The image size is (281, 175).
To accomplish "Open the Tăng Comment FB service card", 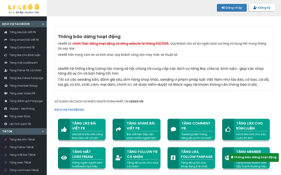I will click(191, 129).
